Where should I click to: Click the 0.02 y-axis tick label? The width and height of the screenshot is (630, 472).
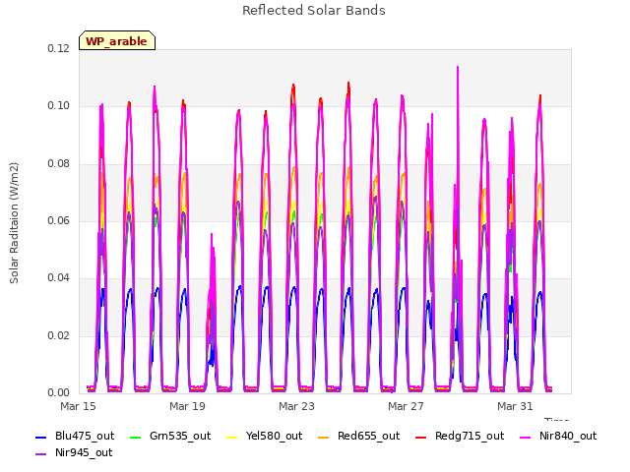click(59, 336)
